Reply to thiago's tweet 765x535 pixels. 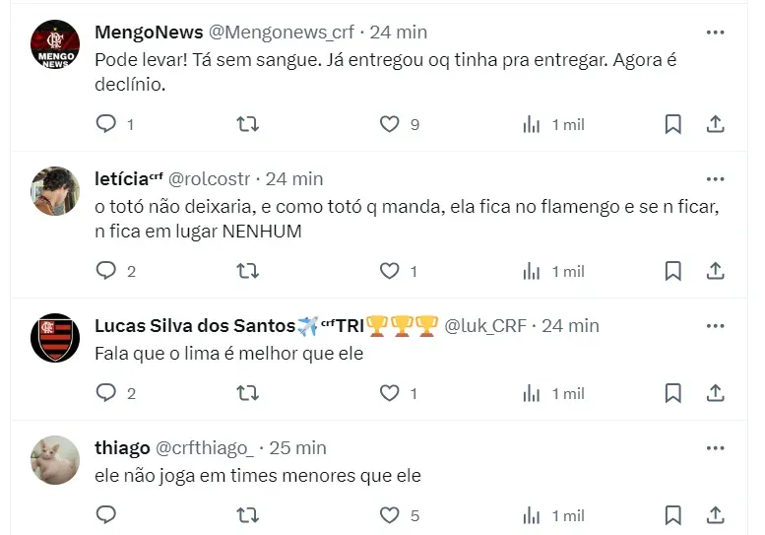(106, 515)
